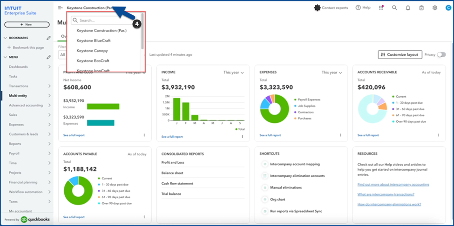
Task: Click the Manual eliminations shortcut icon
Action: (x=264, y=187)
